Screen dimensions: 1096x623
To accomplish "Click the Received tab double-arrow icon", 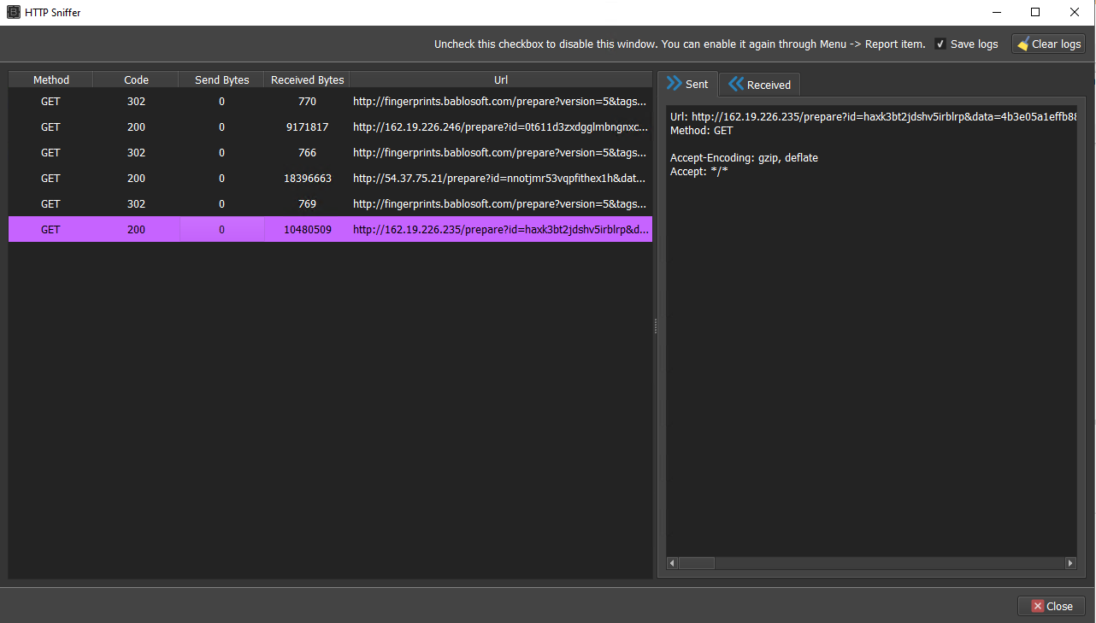I will [735, 84].
